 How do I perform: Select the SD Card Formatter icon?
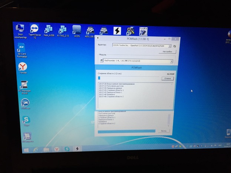coord(22,49)
